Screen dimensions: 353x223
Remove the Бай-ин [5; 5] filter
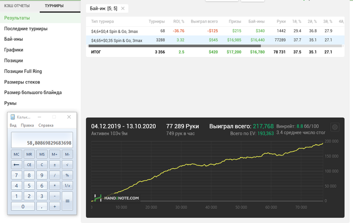coord(123,9)
